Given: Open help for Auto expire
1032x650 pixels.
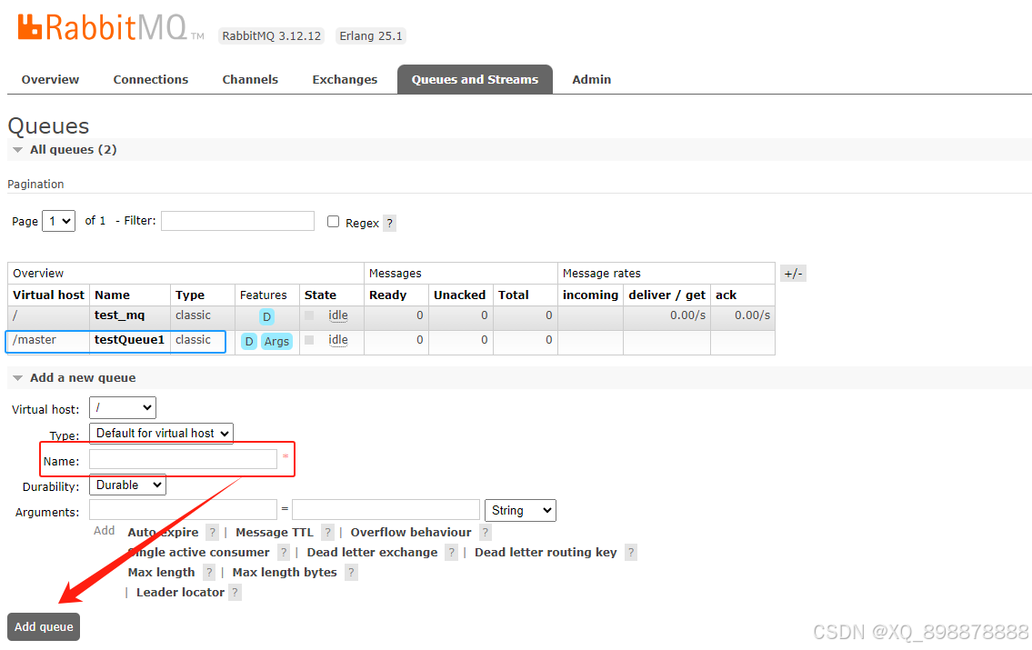Looking at the screenshot, I should tap(212, 532).
